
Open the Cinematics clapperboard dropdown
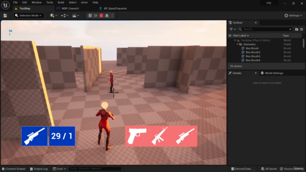coord(76,16)
